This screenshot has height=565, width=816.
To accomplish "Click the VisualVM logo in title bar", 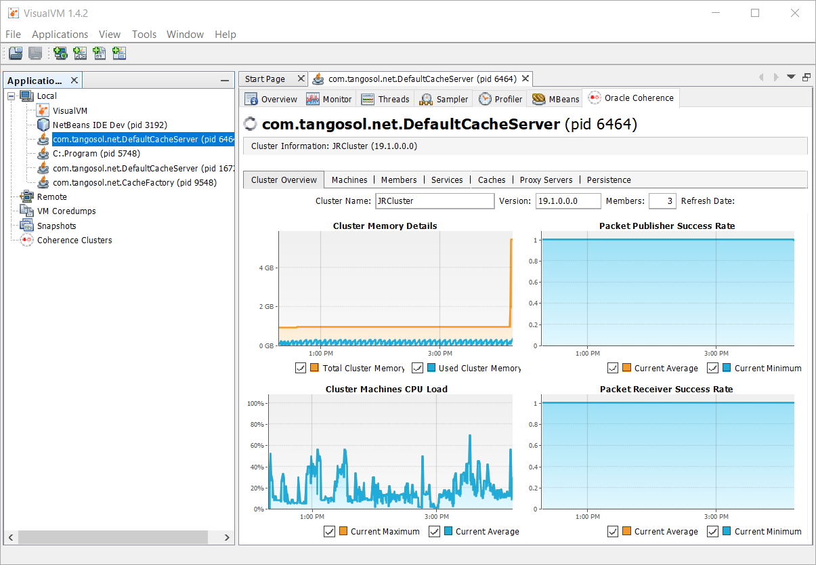I will click(13, 13).
